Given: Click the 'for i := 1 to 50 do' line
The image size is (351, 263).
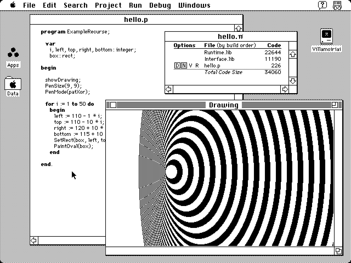Looking at the screenshot, I should [70, 104].
